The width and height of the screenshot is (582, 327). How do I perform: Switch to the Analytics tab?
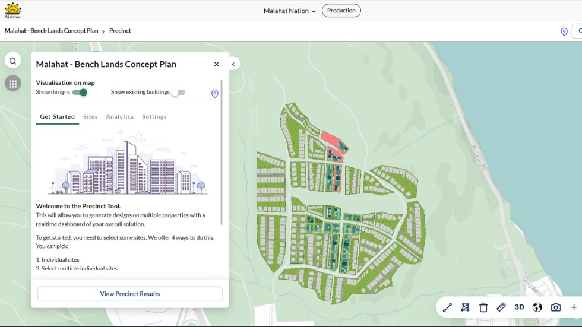coord(120,117)
